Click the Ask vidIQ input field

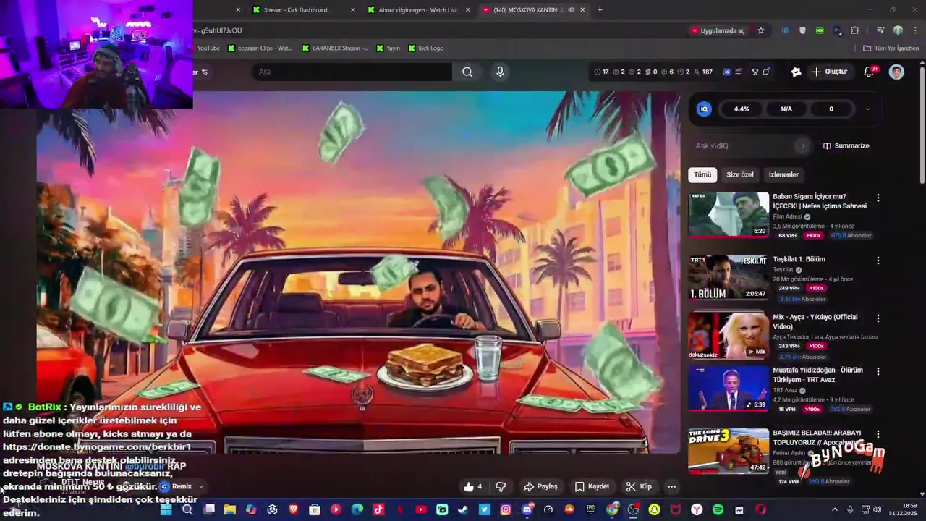pos(744,145)
